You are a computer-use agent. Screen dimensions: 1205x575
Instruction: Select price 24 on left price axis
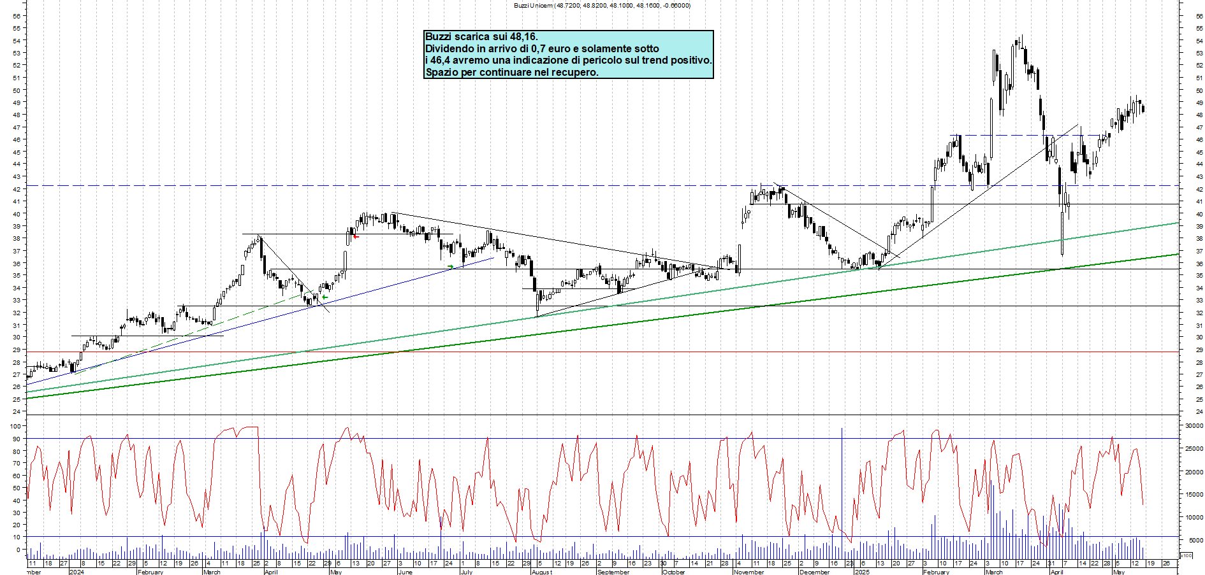tap(16, 412)
